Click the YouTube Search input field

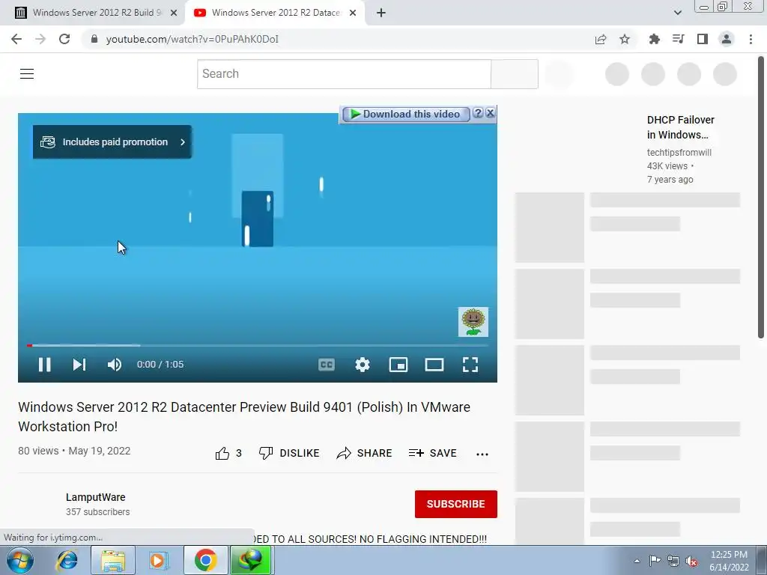coord(344,74)
